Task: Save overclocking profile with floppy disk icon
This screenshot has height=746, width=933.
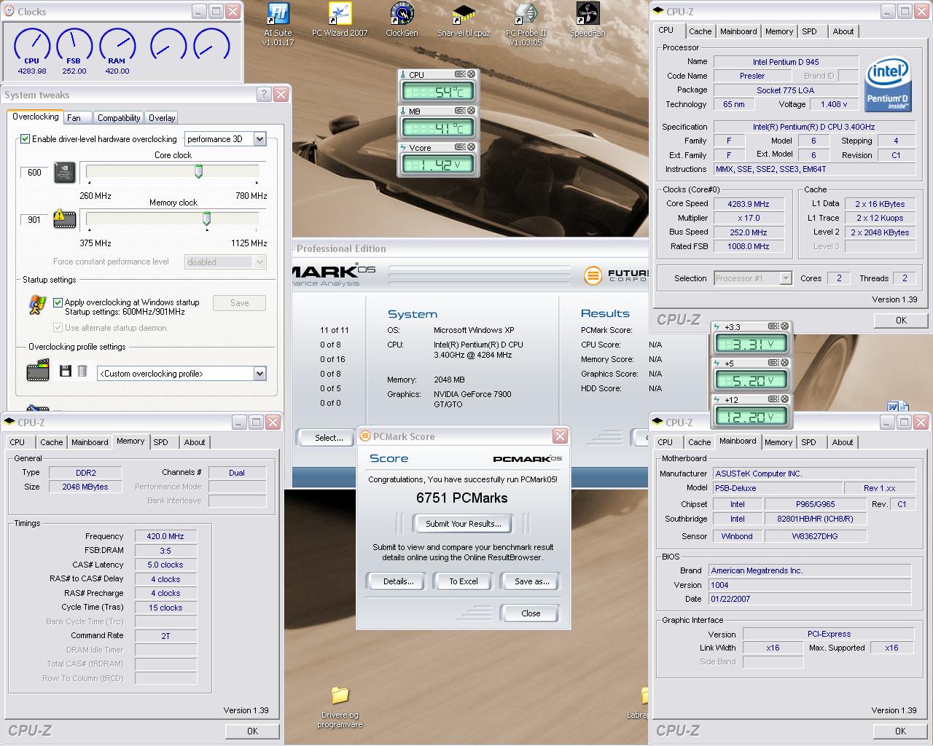Action: click(65, 371)
